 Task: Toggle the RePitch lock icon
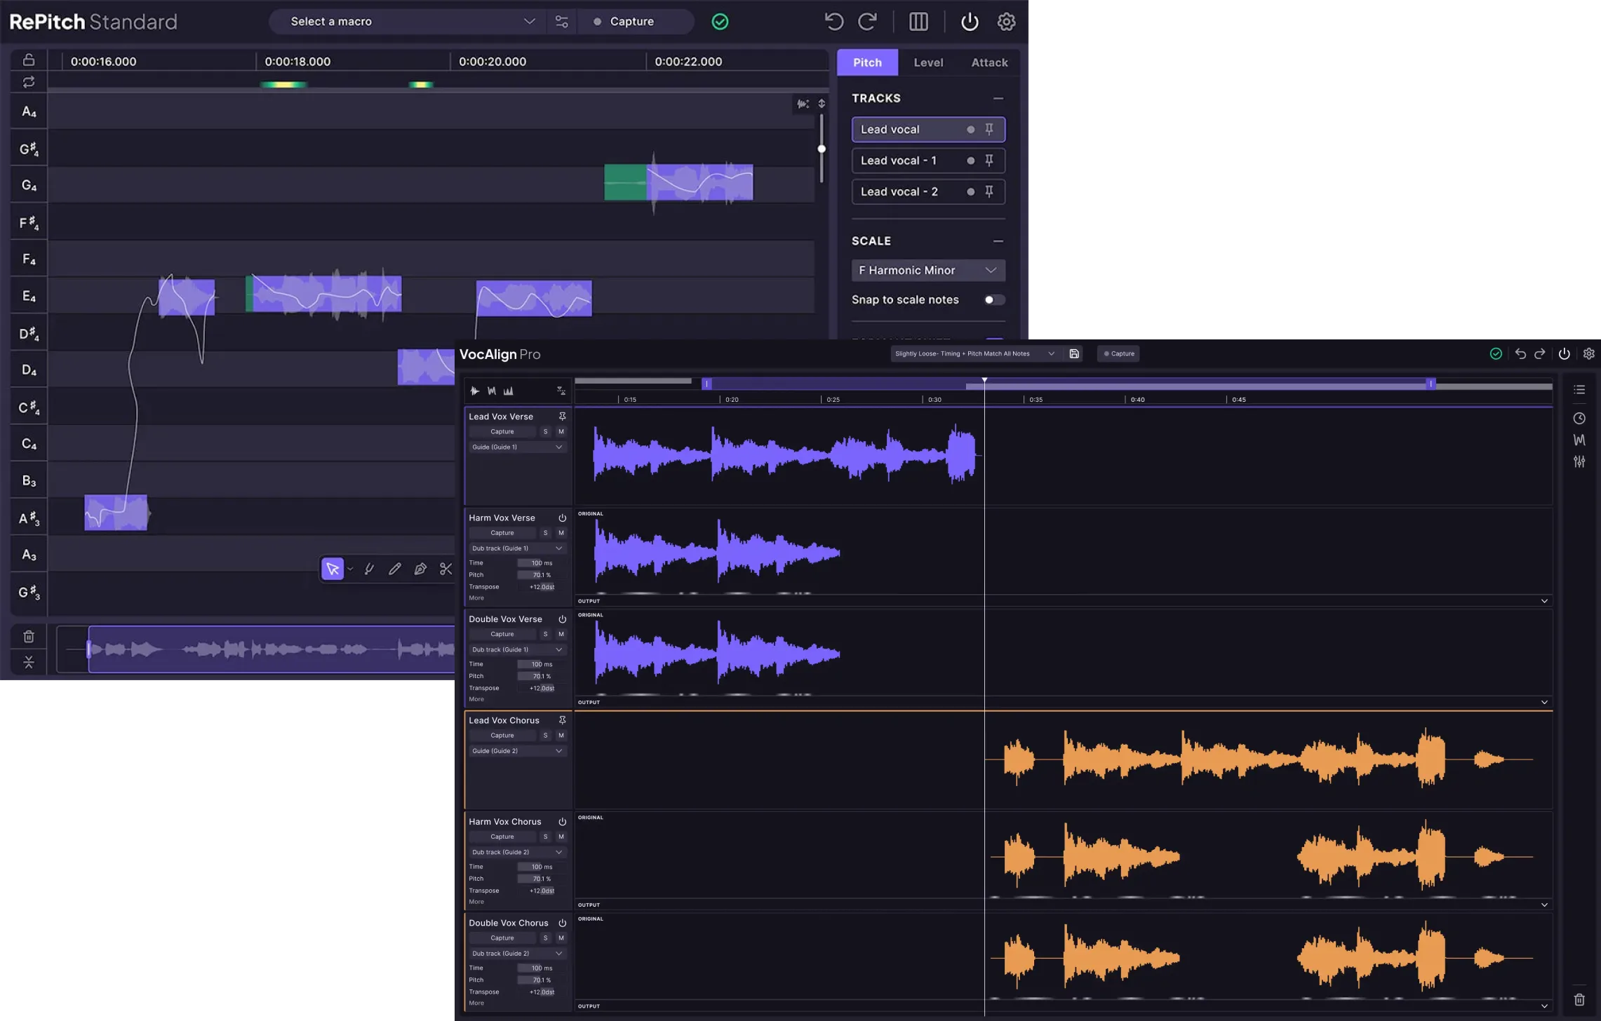(x=29, y=60)
